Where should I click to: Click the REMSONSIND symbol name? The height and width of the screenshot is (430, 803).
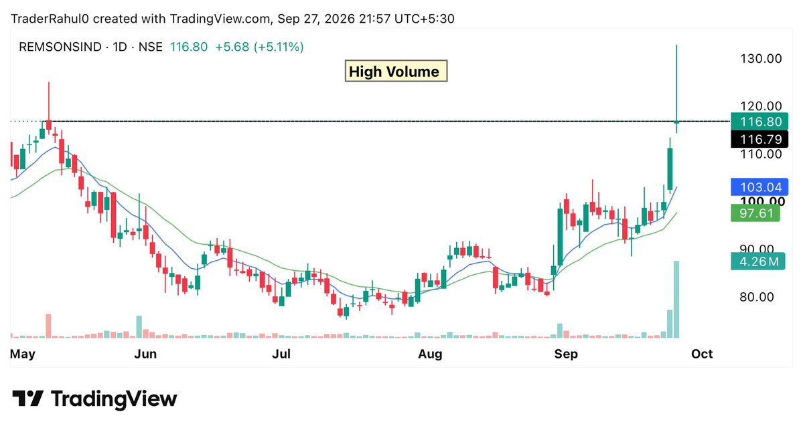(x=60, y=47)
